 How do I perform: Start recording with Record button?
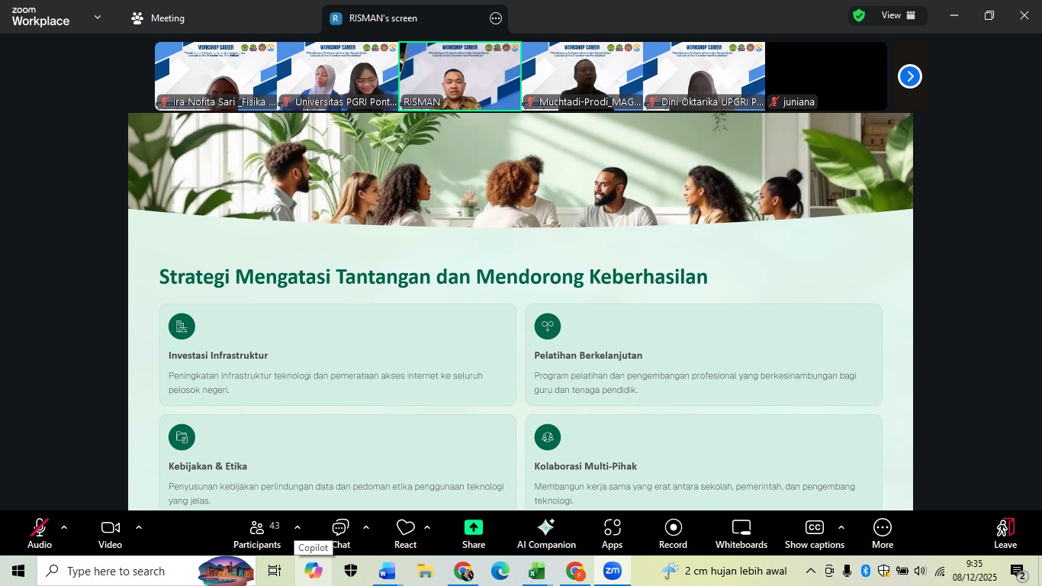[x=673, y=533]
